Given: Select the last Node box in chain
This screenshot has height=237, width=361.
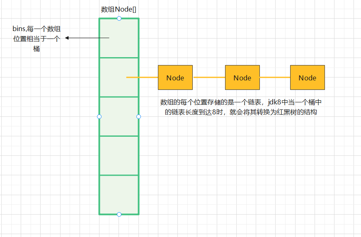Looking at the screenshot, I should tap(308, 77).
